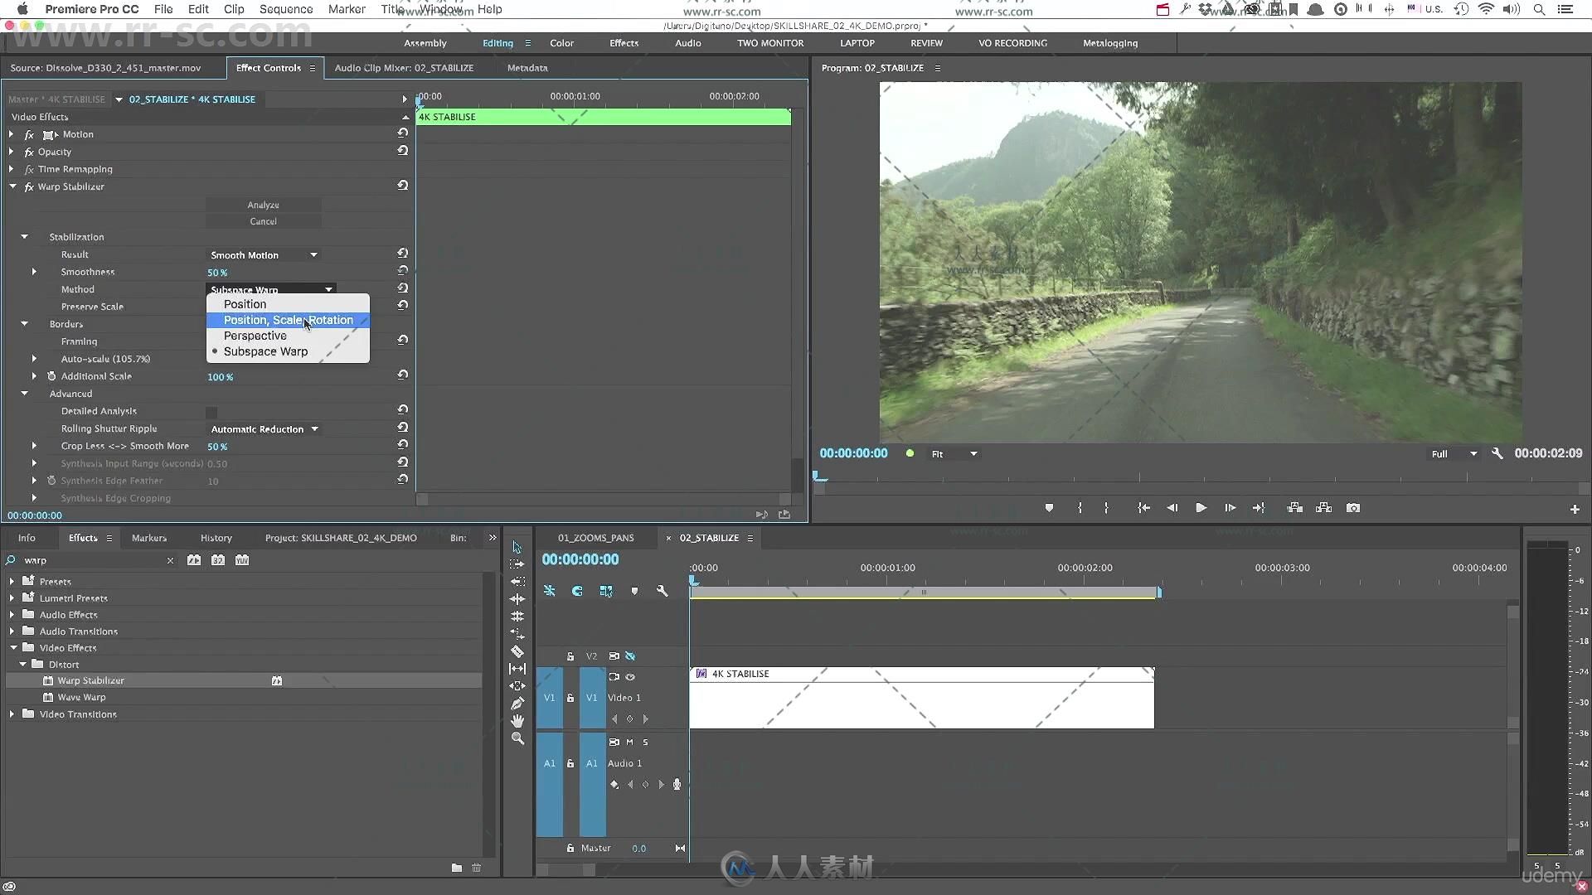Image resolution: width=1592 pixels, height=895 pixels.
Task: Select the Track Select Forward tool
Action: (517, 564)
